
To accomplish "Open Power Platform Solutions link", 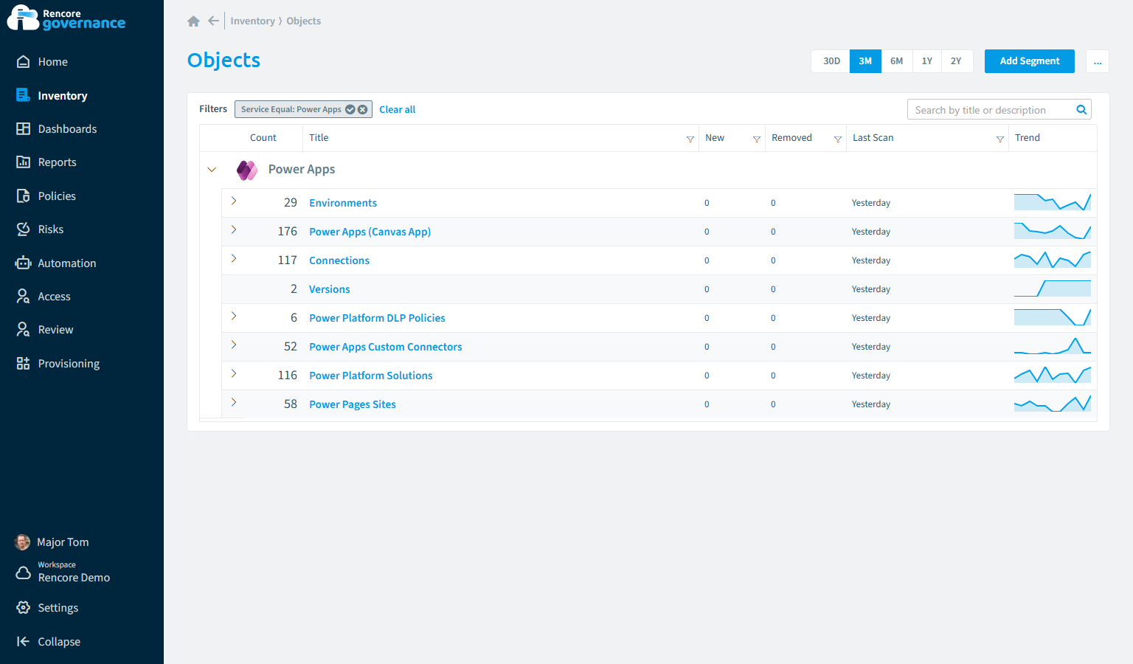I will click(x=370, y=376).
